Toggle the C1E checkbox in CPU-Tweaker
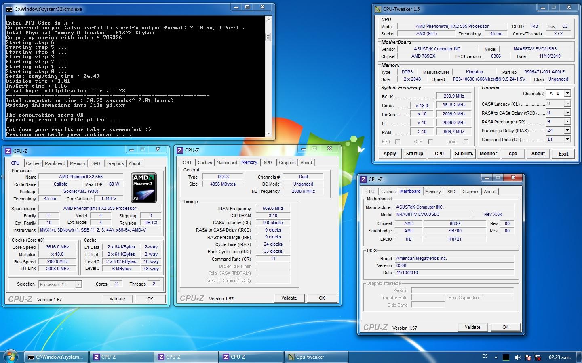Viewport: 582px width, 363px height. click(x=430, y=142)
